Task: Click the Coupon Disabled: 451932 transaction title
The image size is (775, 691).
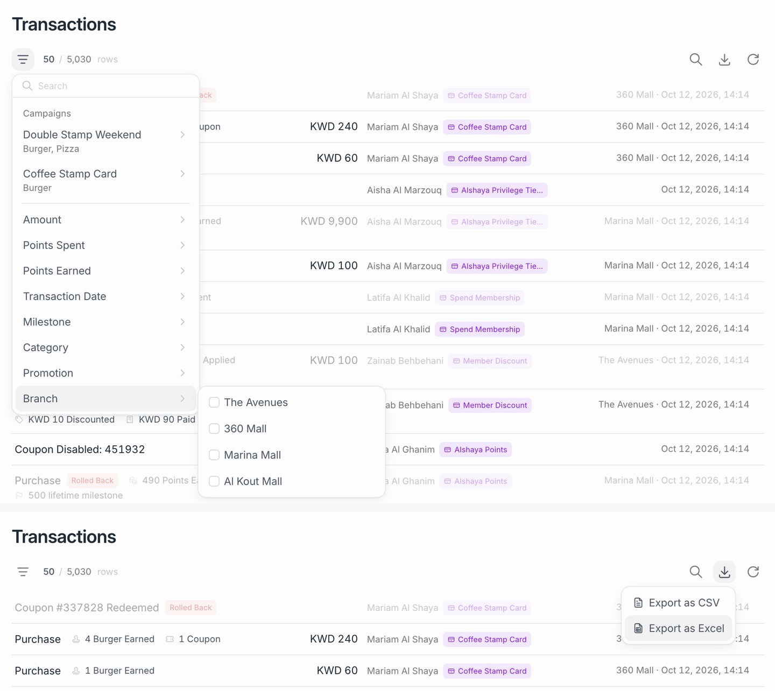Action: tap(80, 450)
